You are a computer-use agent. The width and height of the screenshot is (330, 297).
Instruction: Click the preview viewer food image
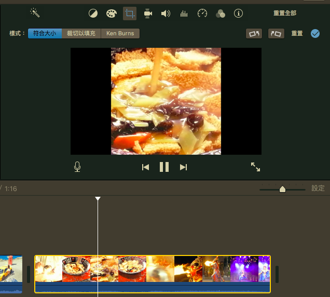[166, 101]
